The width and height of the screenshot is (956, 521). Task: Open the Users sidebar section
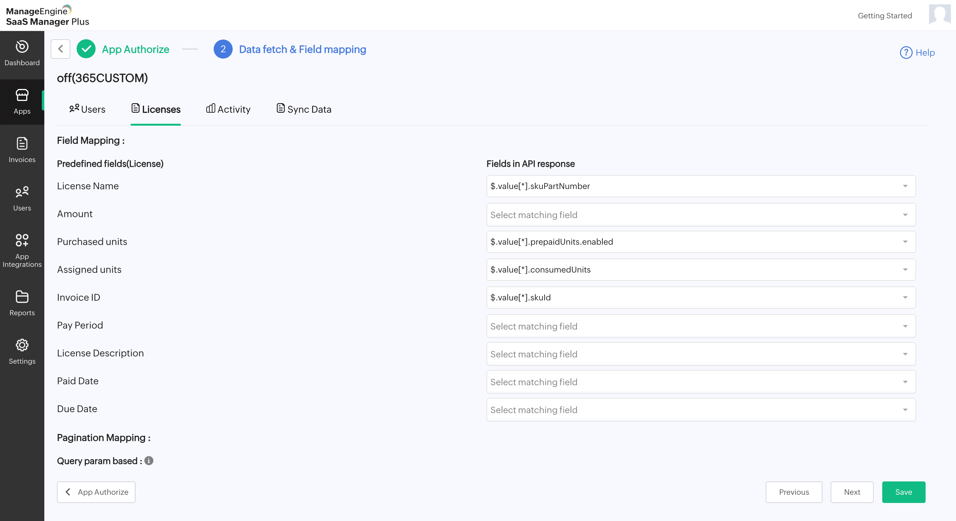tap(22, 198)
